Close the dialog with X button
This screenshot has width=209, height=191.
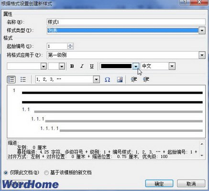(199, 2)
